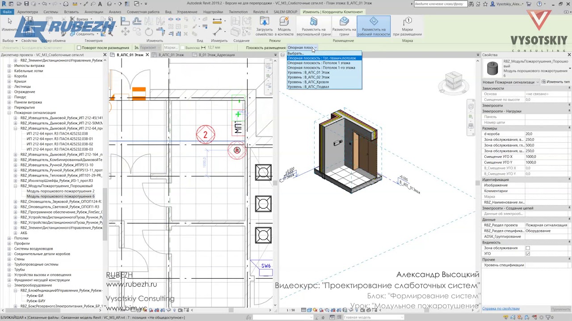The image size is (572, 321).
Task: Click the Смещение УГО X value field
Action: [547, 157]
